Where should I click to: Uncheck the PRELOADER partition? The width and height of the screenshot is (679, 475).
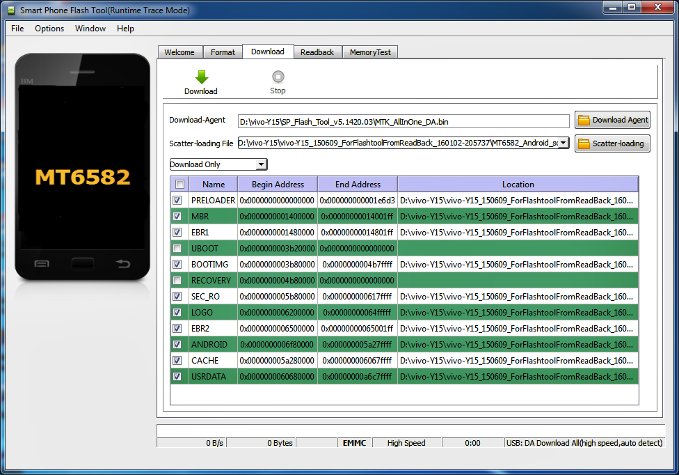[x=178, y=200]
